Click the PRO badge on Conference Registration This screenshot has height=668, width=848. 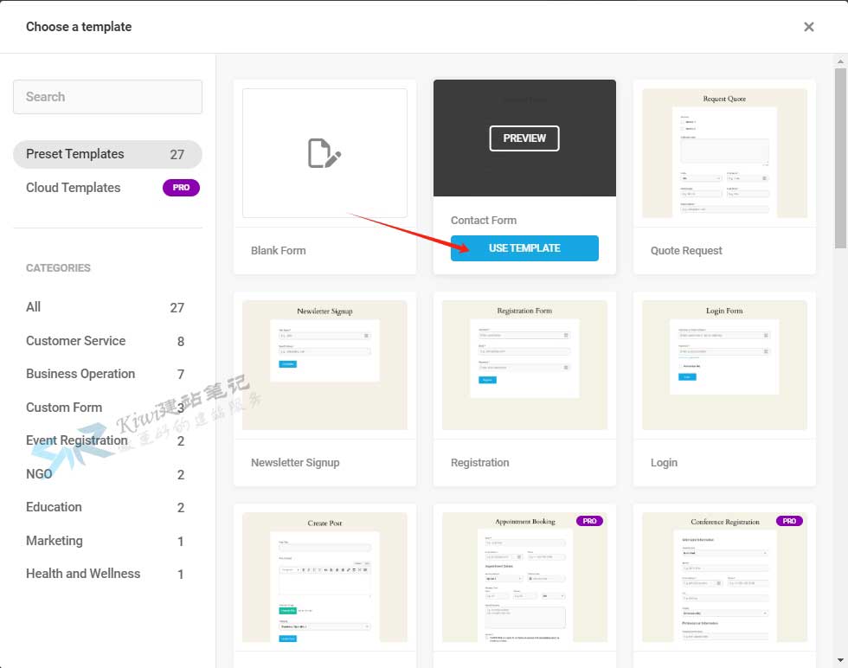[x=789, y=521]
